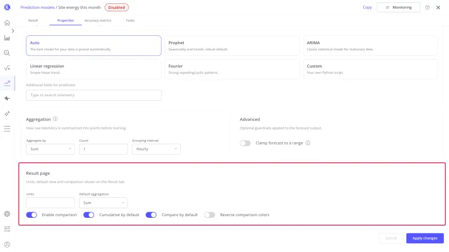This screenshot has height=252, width=449.
Task: Click the Aggregation info icon
Action: click(x=55, y=119)
